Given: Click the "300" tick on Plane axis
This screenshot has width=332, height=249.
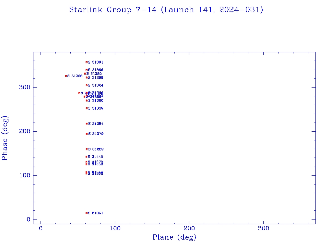Looking at the screenshot, I should [263, 228].
